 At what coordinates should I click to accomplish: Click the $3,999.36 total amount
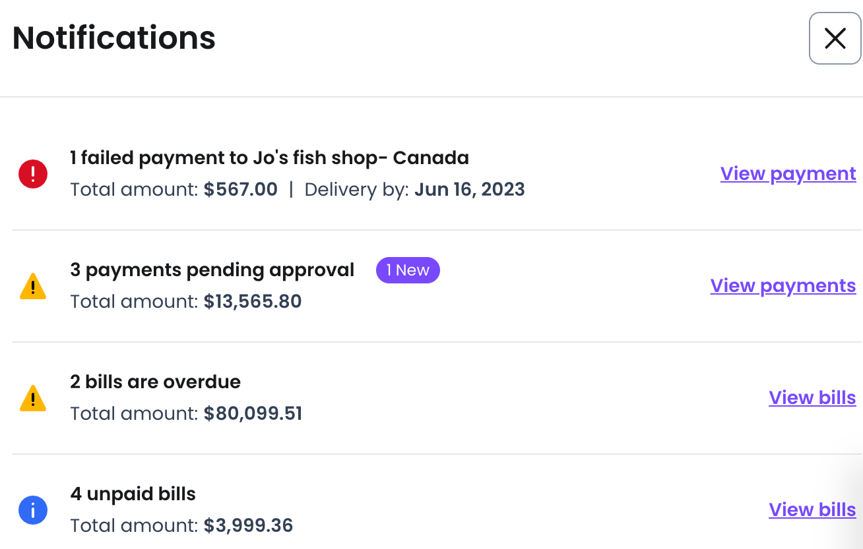tap(248, 526)
